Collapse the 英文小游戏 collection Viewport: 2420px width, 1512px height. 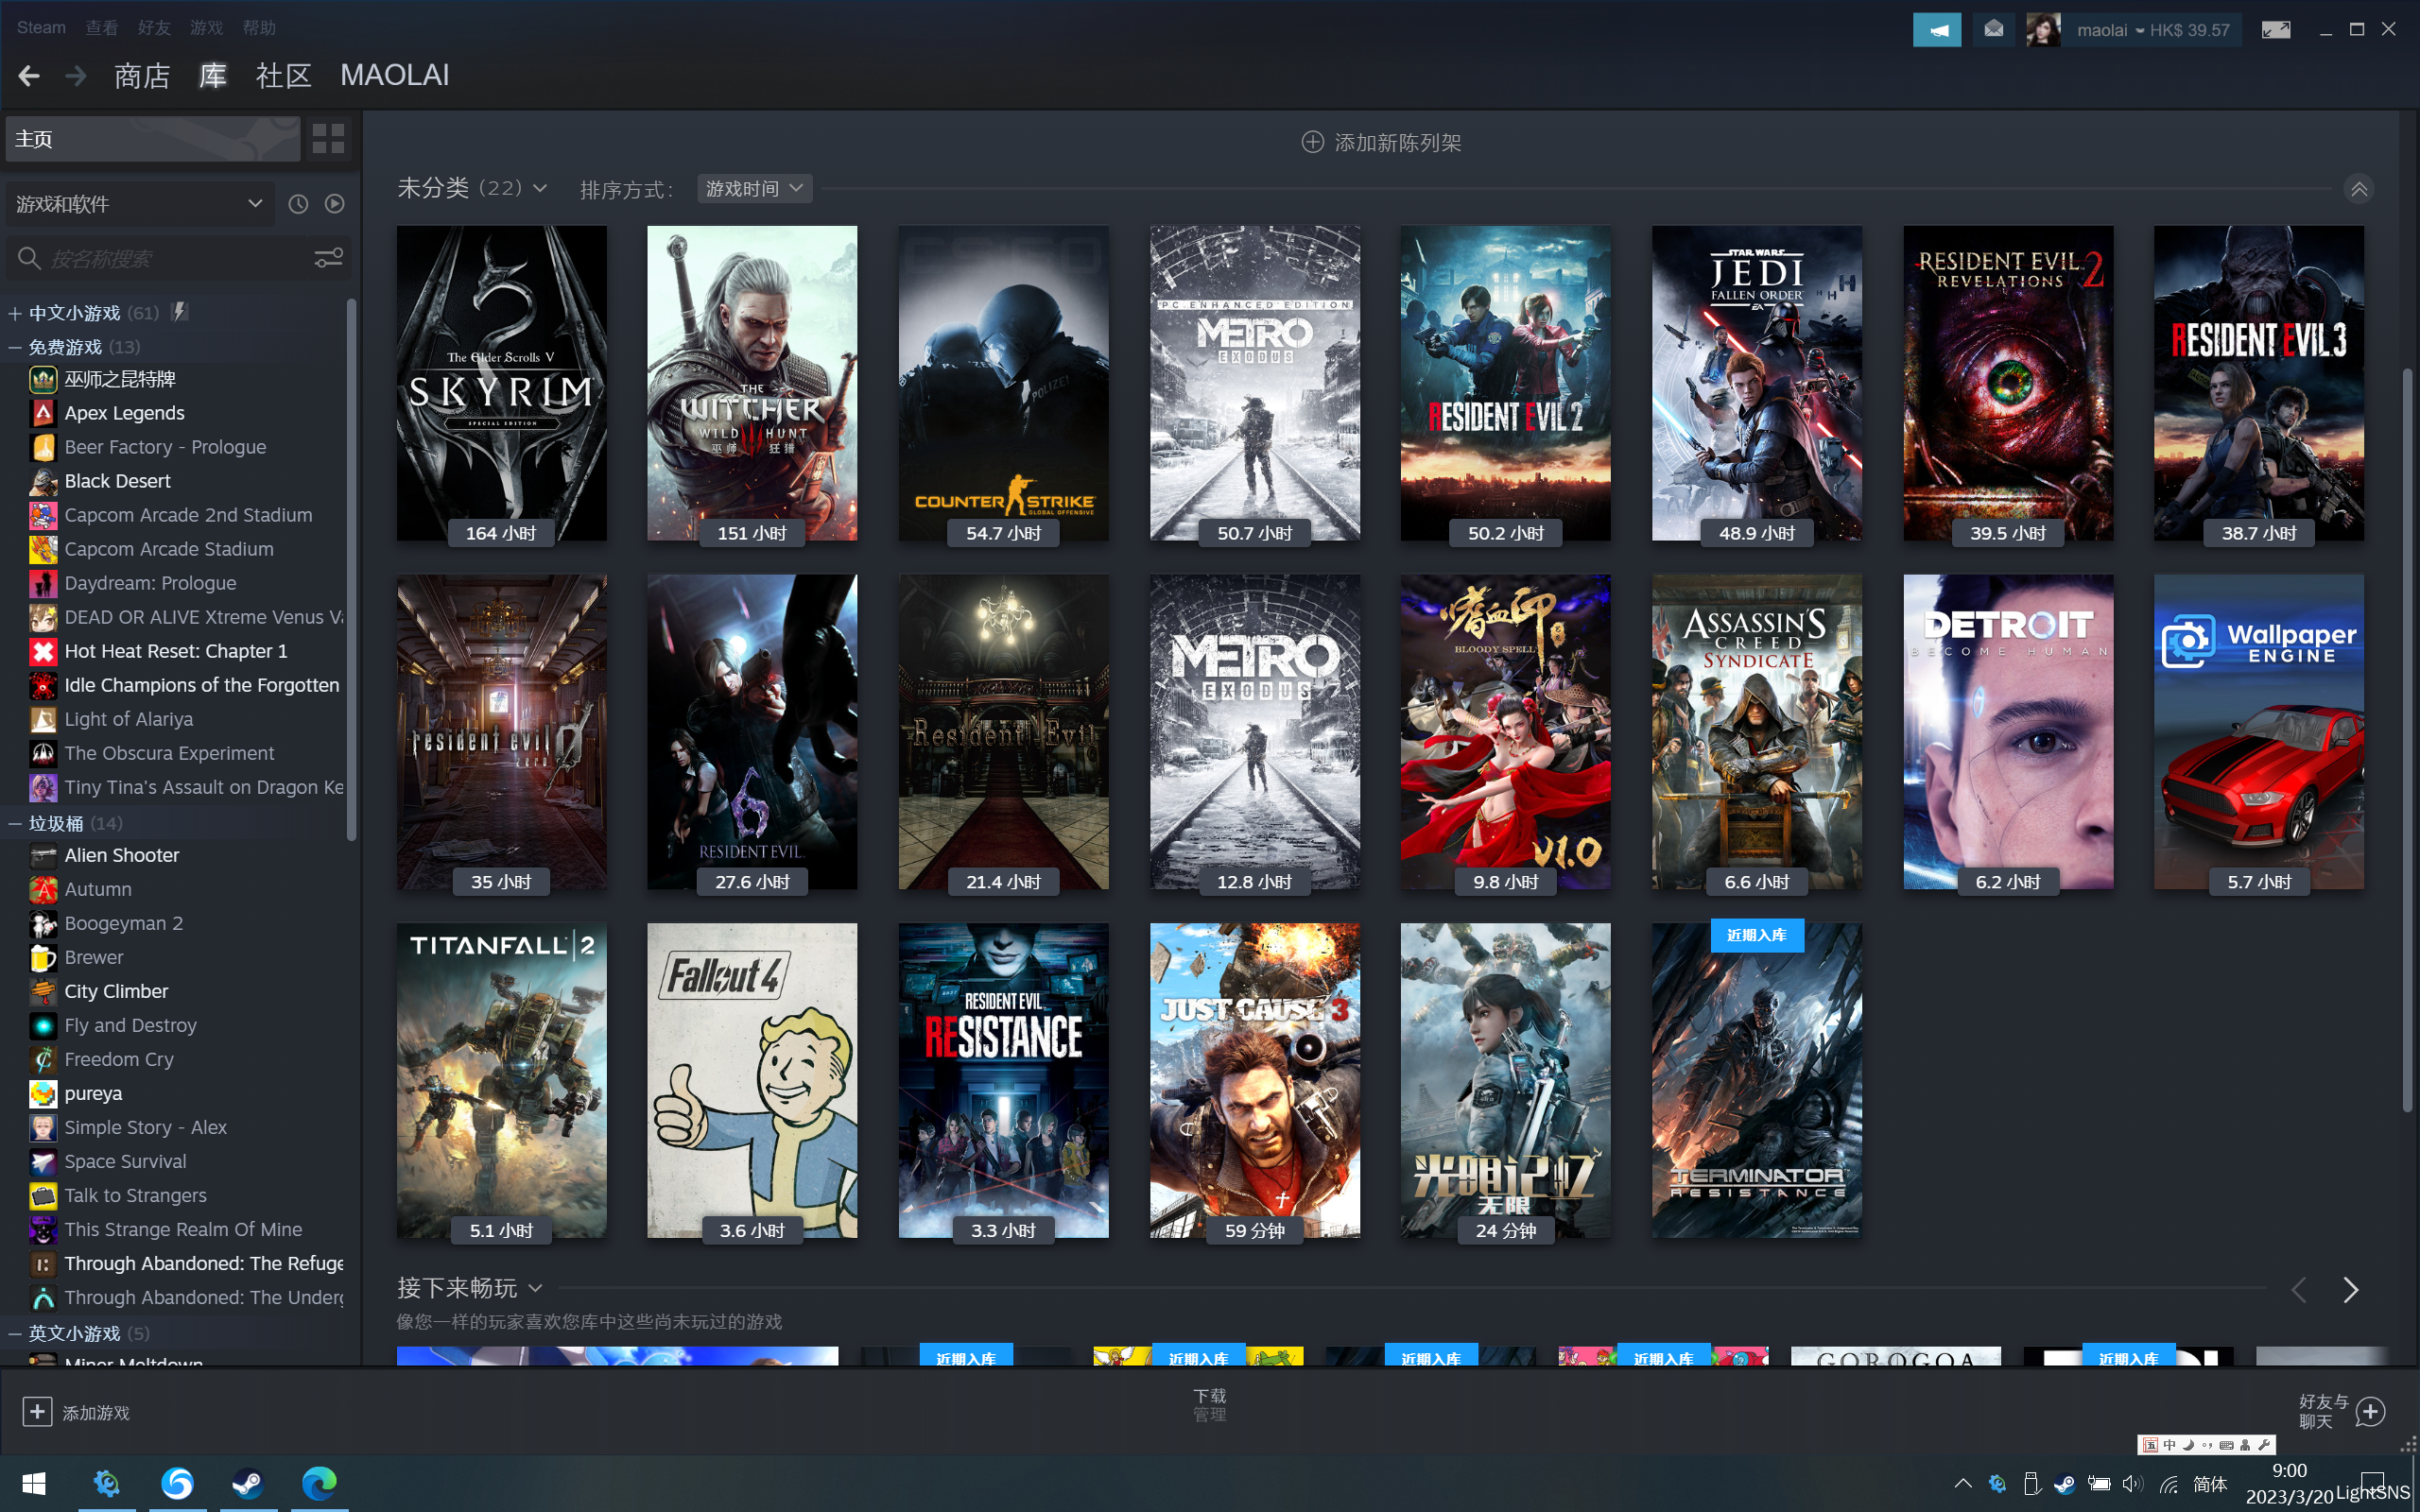15,1333
